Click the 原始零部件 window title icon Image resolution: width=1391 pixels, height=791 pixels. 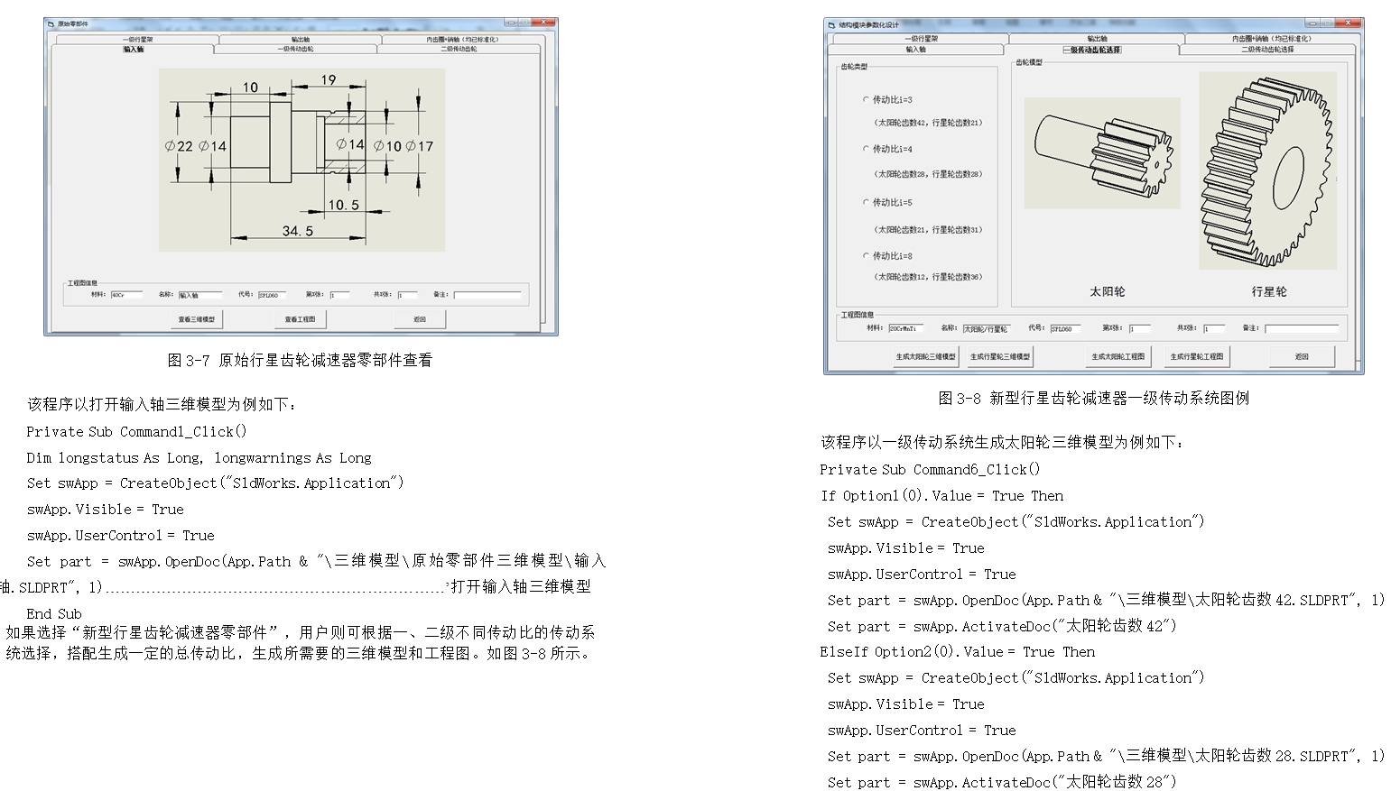pyautogui.click(x=51, y=23)
